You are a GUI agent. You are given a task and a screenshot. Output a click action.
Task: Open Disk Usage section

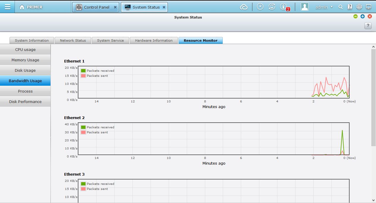(x=25, y=71)
